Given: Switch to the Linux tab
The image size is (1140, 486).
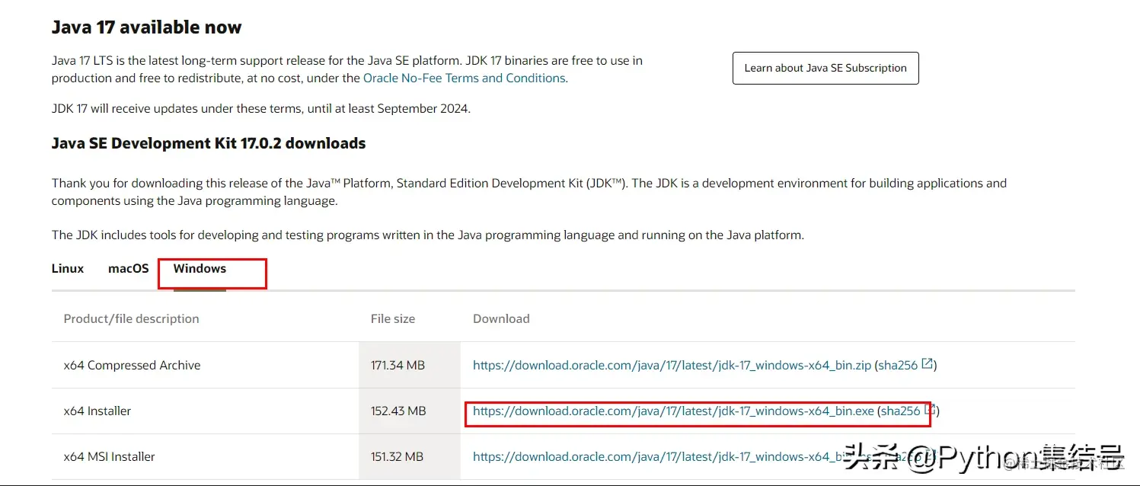Looking at the screenshot, I should [67, 268].
